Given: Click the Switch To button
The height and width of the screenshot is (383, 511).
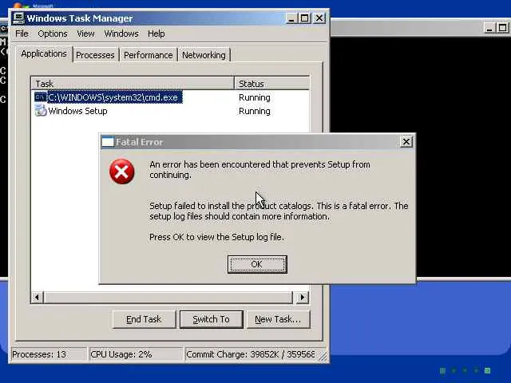Looking at the screenshot, I should tap(211, 319).
